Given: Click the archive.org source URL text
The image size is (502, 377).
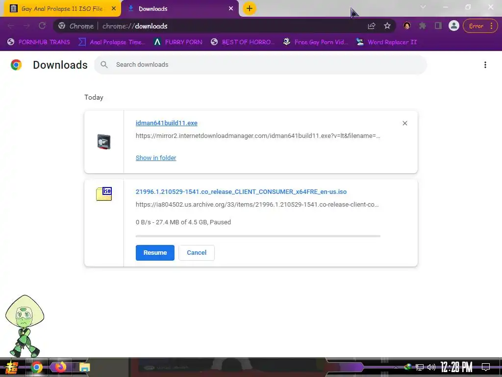Looking at the screenshot, I should click(257, 205).
